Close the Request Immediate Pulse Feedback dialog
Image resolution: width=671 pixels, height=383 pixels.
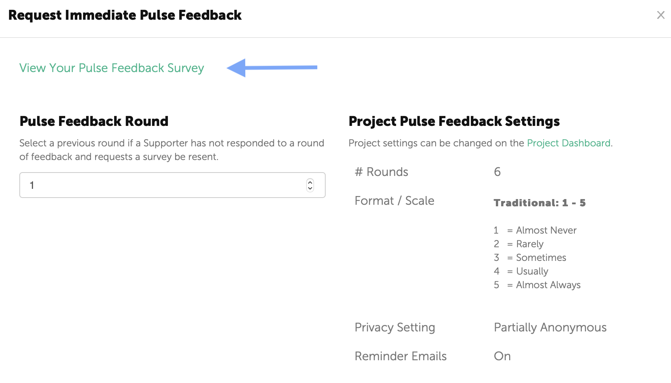pos(661,15)
